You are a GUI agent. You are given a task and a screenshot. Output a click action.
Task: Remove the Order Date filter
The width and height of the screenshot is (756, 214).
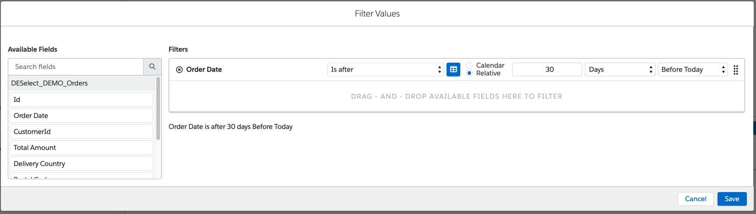[x=179, y=70]
